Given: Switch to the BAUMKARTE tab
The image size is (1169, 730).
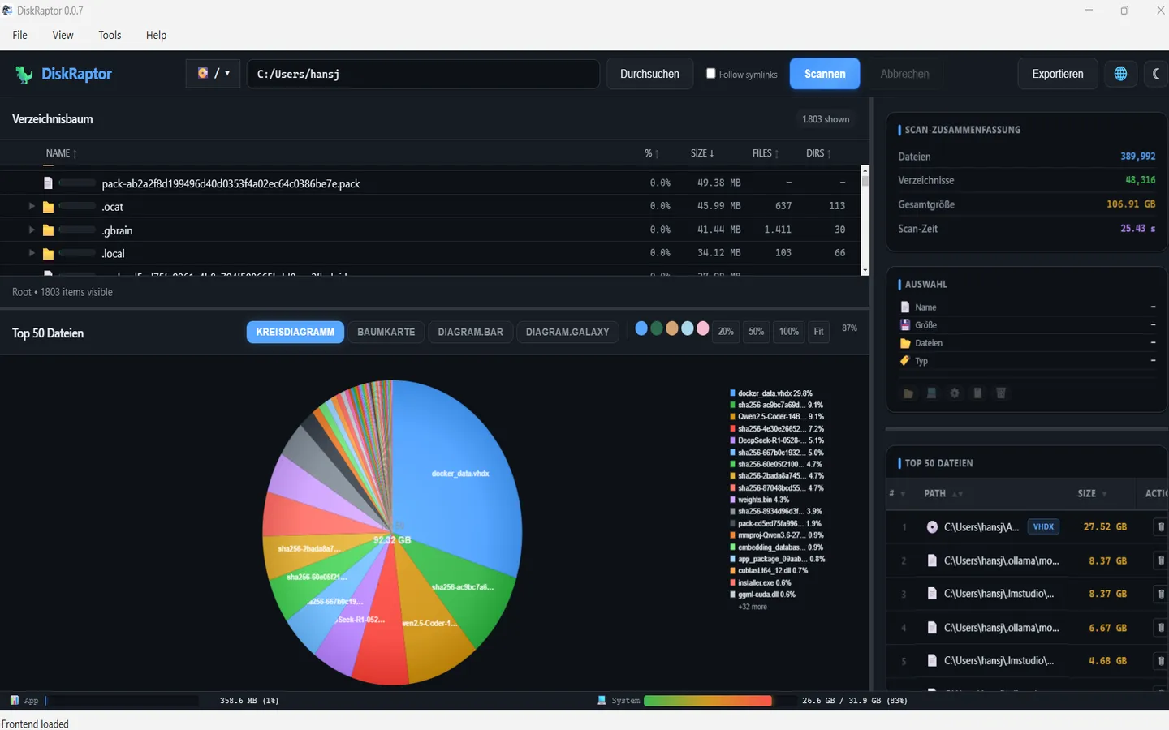Looking at the screenshot, I should click(x=386, y=332).
